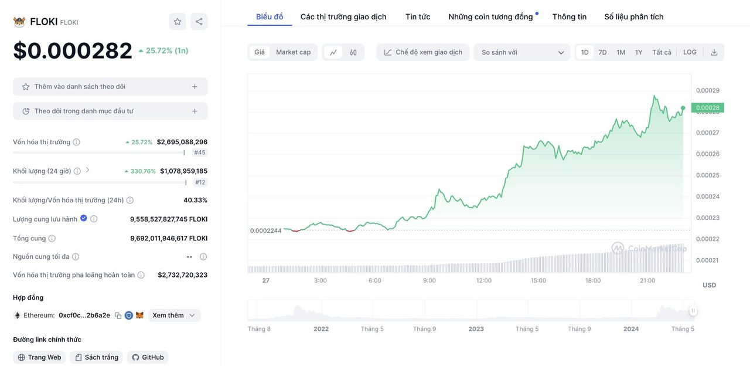This screenshot has width=750, height=366.
Task: Click the 0.0002244 opening price label
Action: (266, 231)
